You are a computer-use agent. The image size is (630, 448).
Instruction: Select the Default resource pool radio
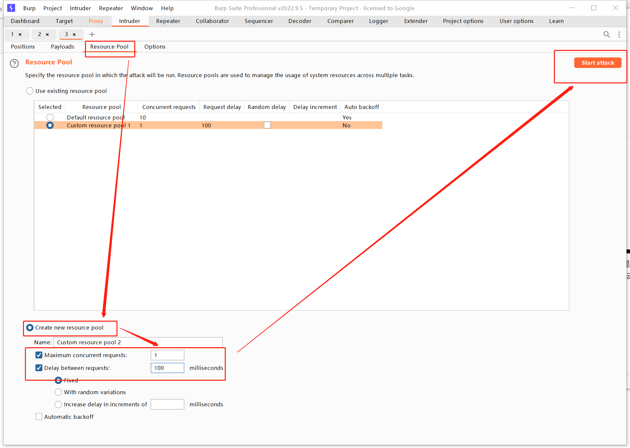coord(50,117)
